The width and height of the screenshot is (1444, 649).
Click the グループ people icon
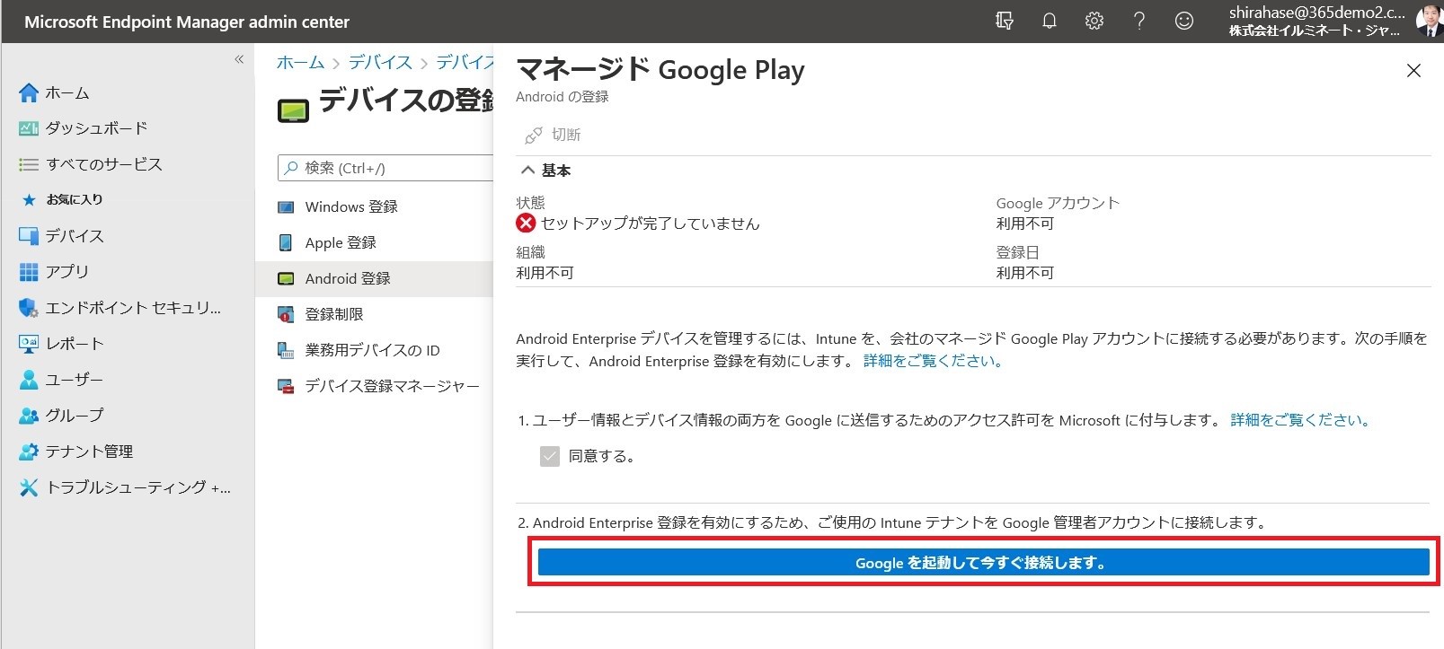click(x=29, y=416)
